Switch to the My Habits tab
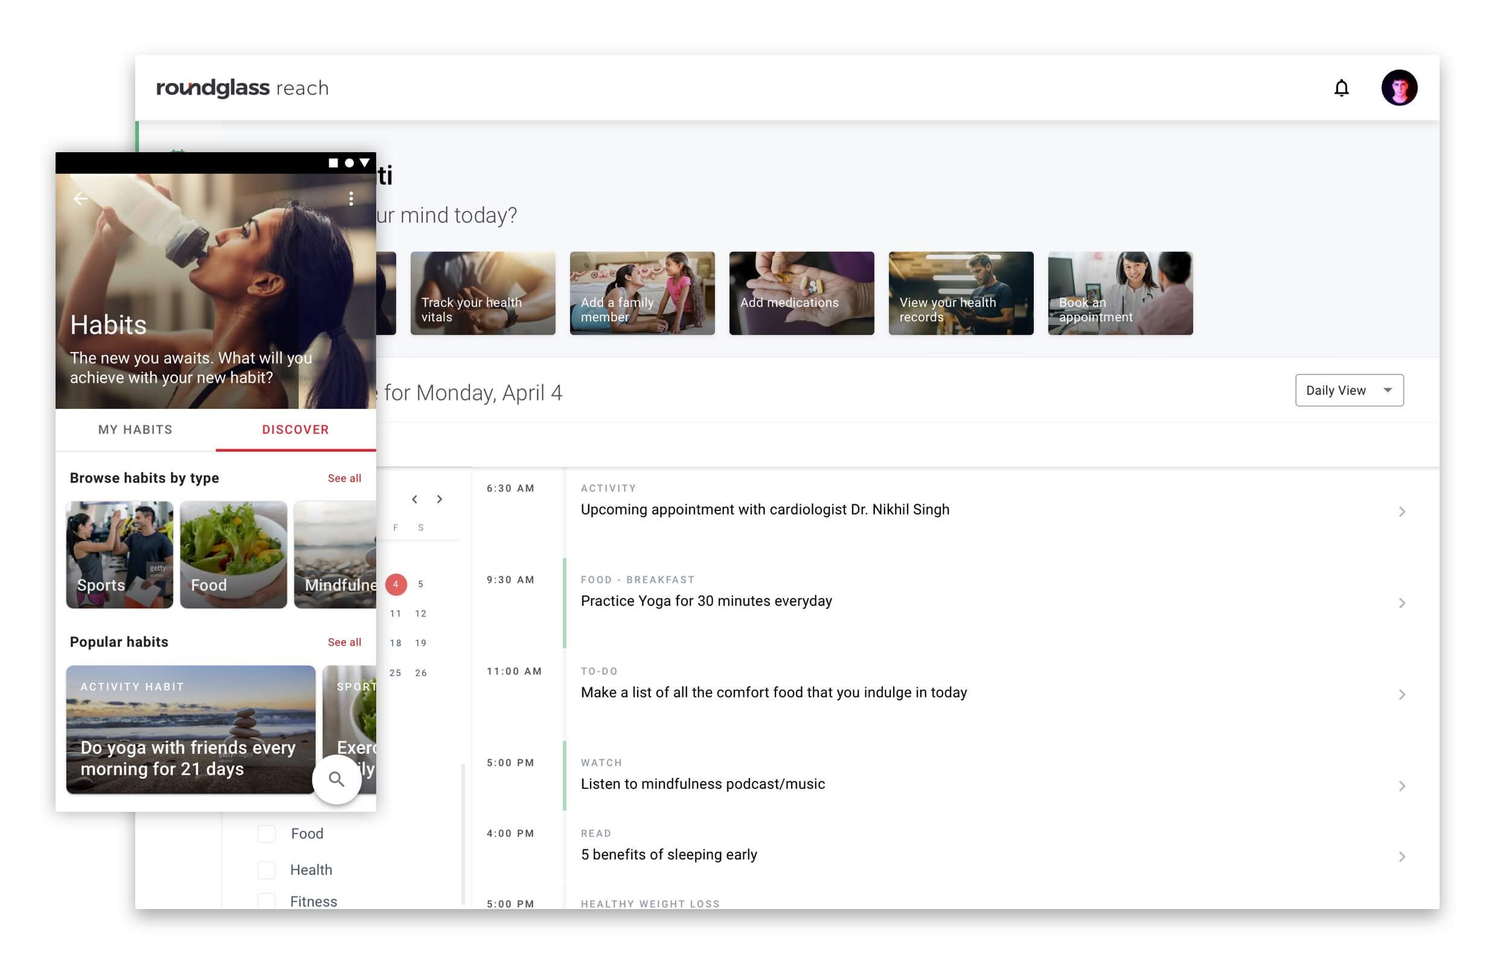 [135, 429]
